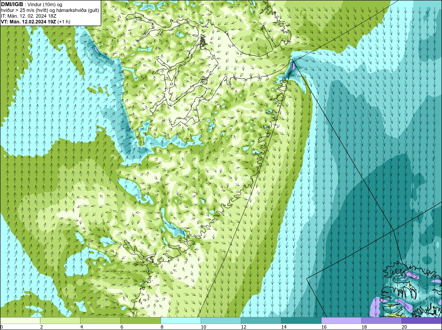Click the DMI/IGB title text

(12, 4)
